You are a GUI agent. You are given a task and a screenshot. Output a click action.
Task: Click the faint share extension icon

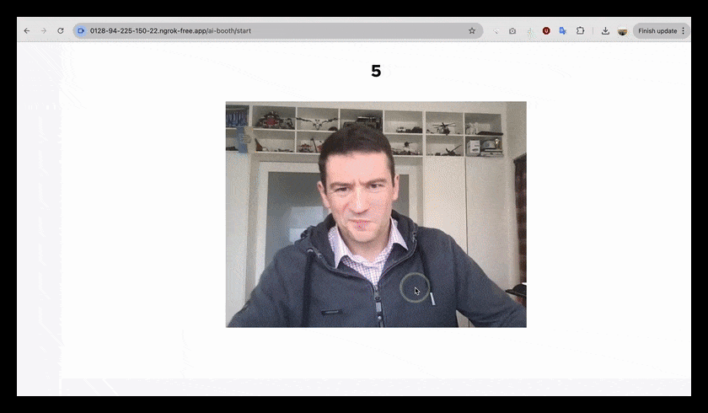[x=496, y=30]
